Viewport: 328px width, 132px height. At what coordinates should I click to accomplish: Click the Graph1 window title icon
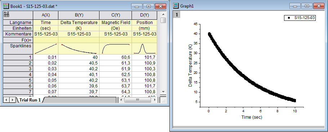click(176, 6)
